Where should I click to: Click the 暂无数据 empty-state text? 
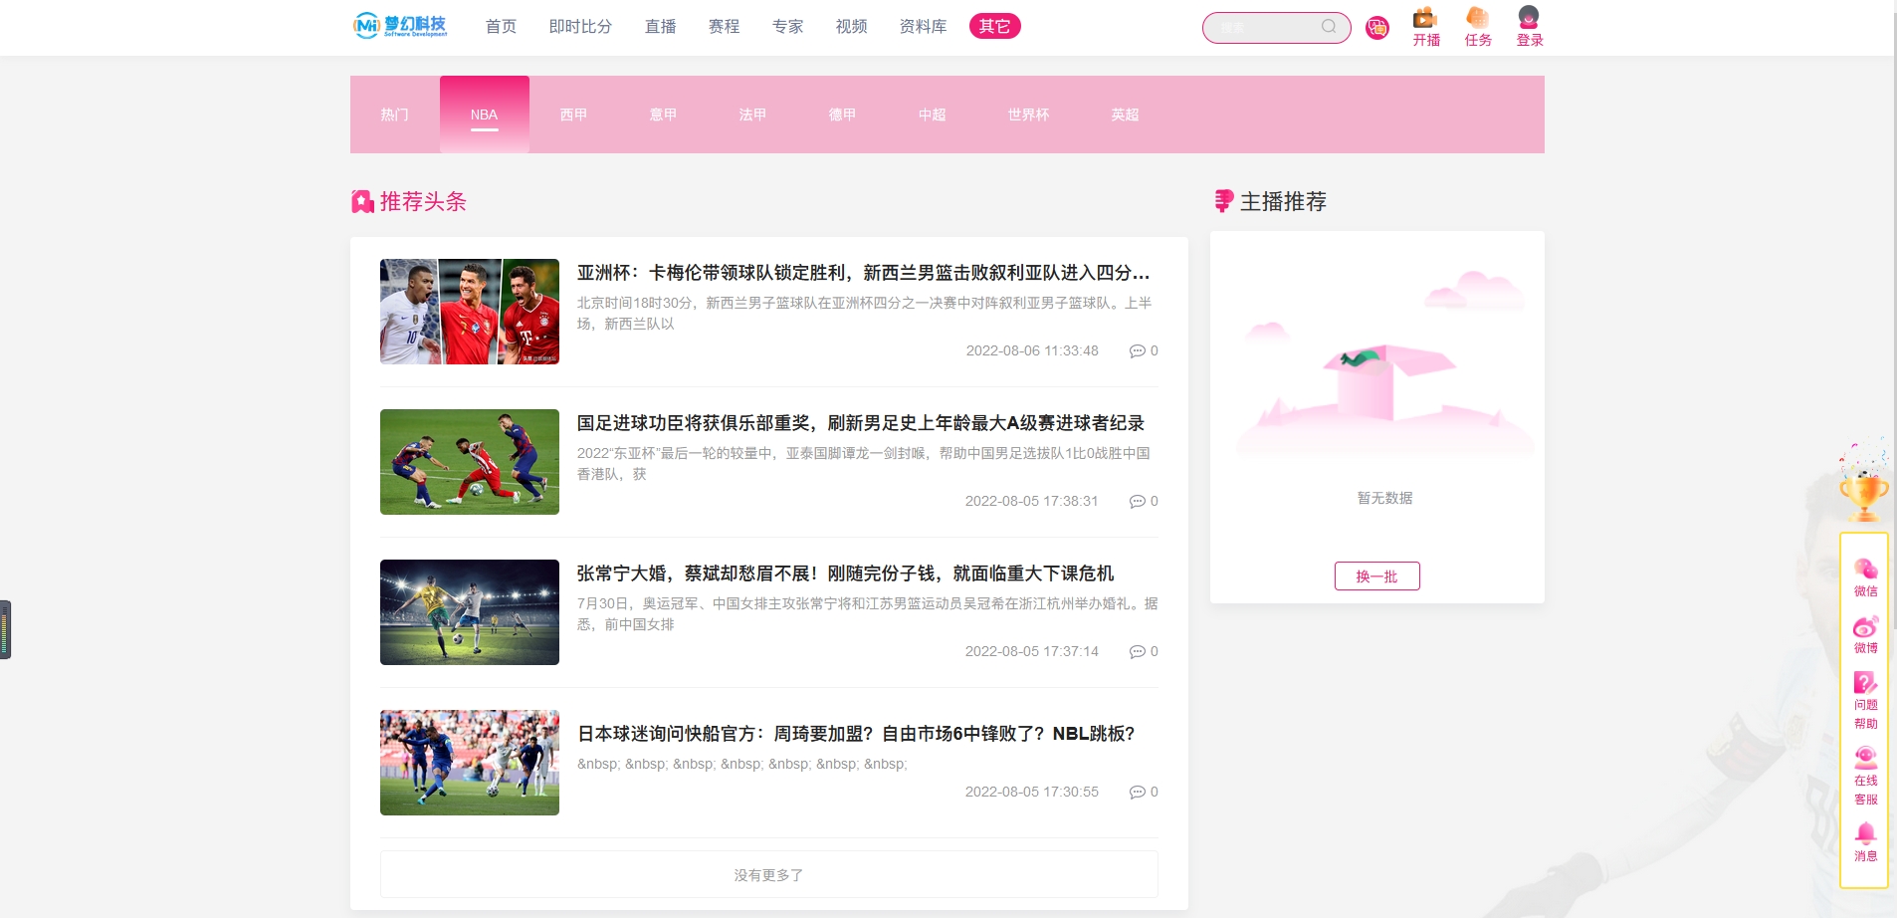point(1385,498)
